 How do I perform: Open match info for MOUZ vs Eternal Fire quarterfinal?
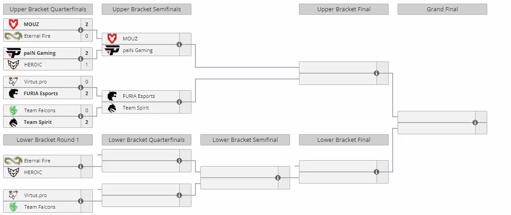(81, 30)
